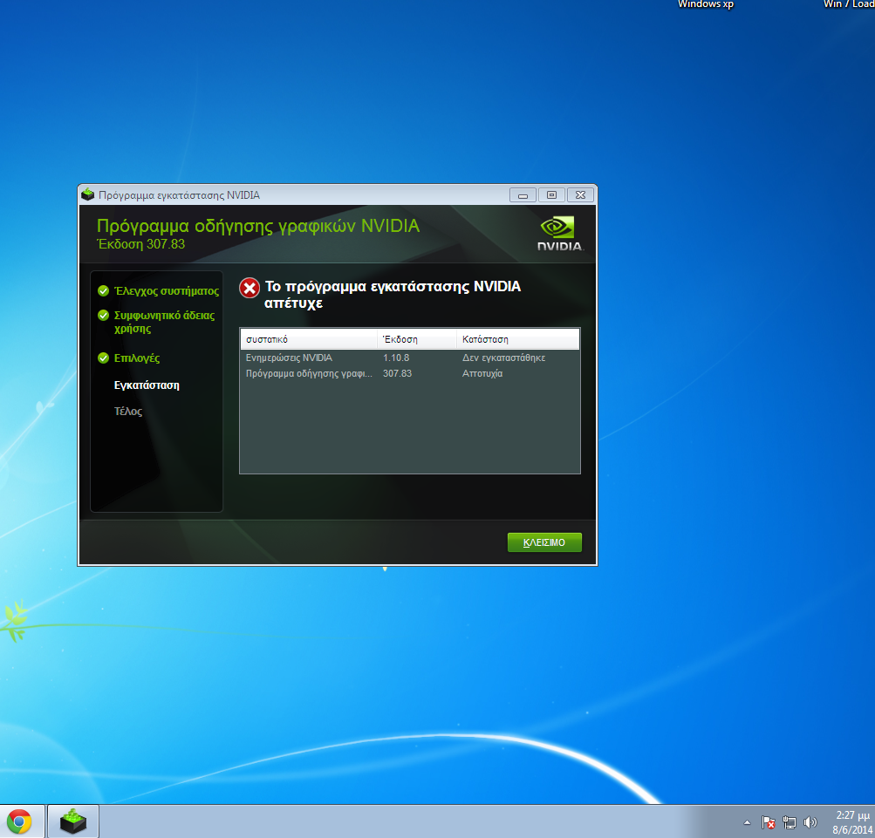This screenshot has width=875, height=838.
Task: Click Έκδοση 307.83 header text
Action: [140, 244]
